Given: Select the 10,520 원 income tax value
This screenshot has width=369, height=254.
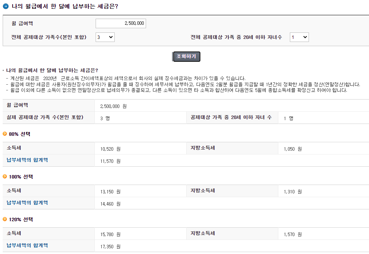Looking at the screenshot, I should pos(111,149).
